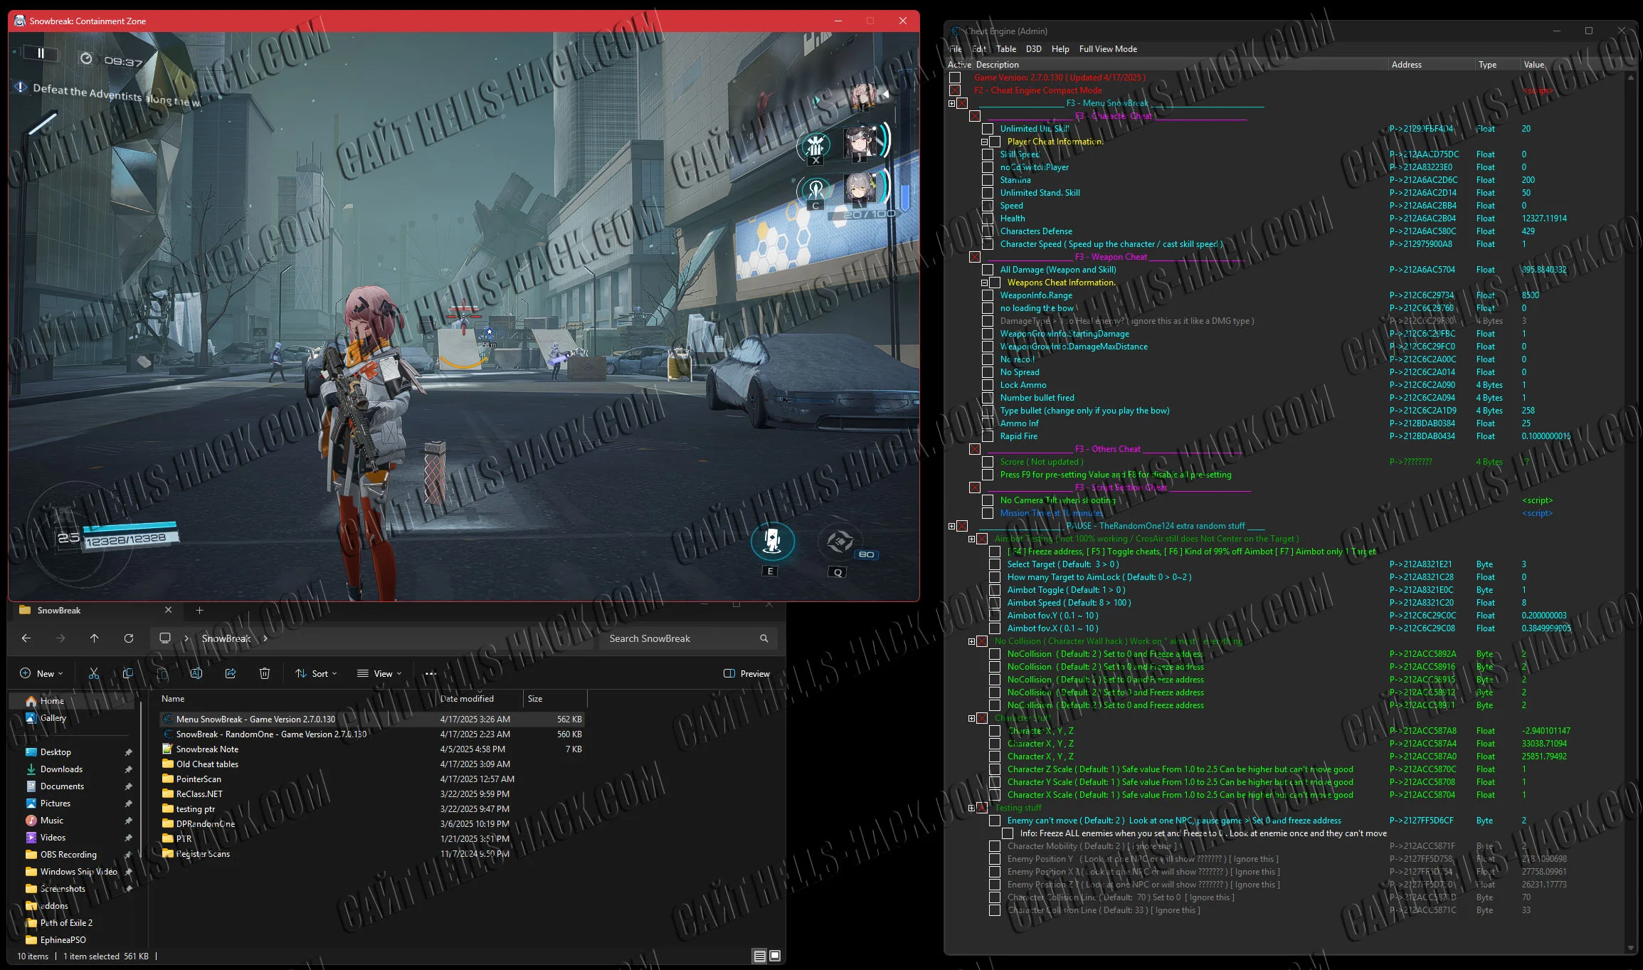Collapse the Player Cheat Information node
This screenshot has height=970, width=1643.
pyautogui.click(x=984, y=142)
